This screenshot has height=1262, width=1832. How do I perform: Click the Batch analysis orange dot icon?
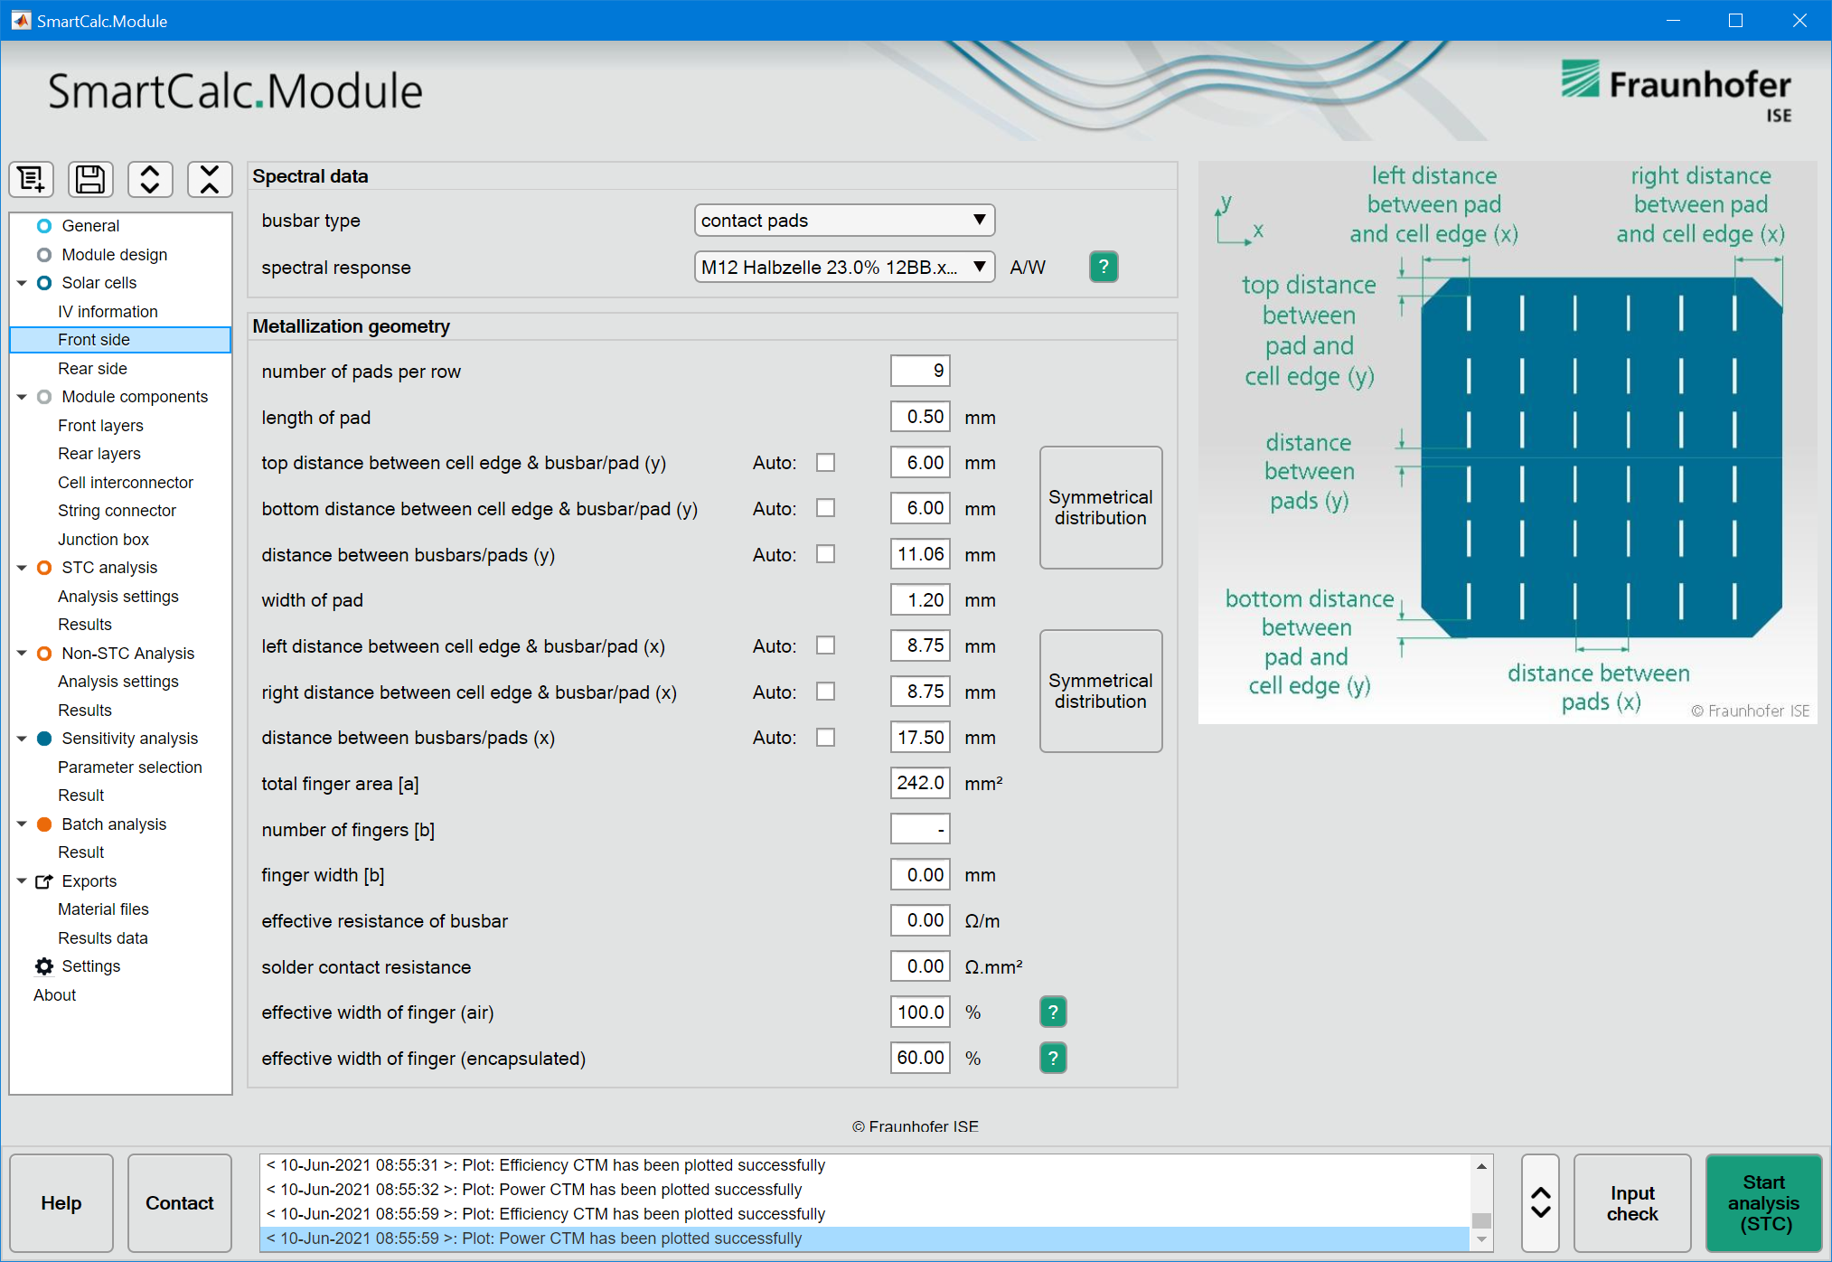[x=43, y=824]
